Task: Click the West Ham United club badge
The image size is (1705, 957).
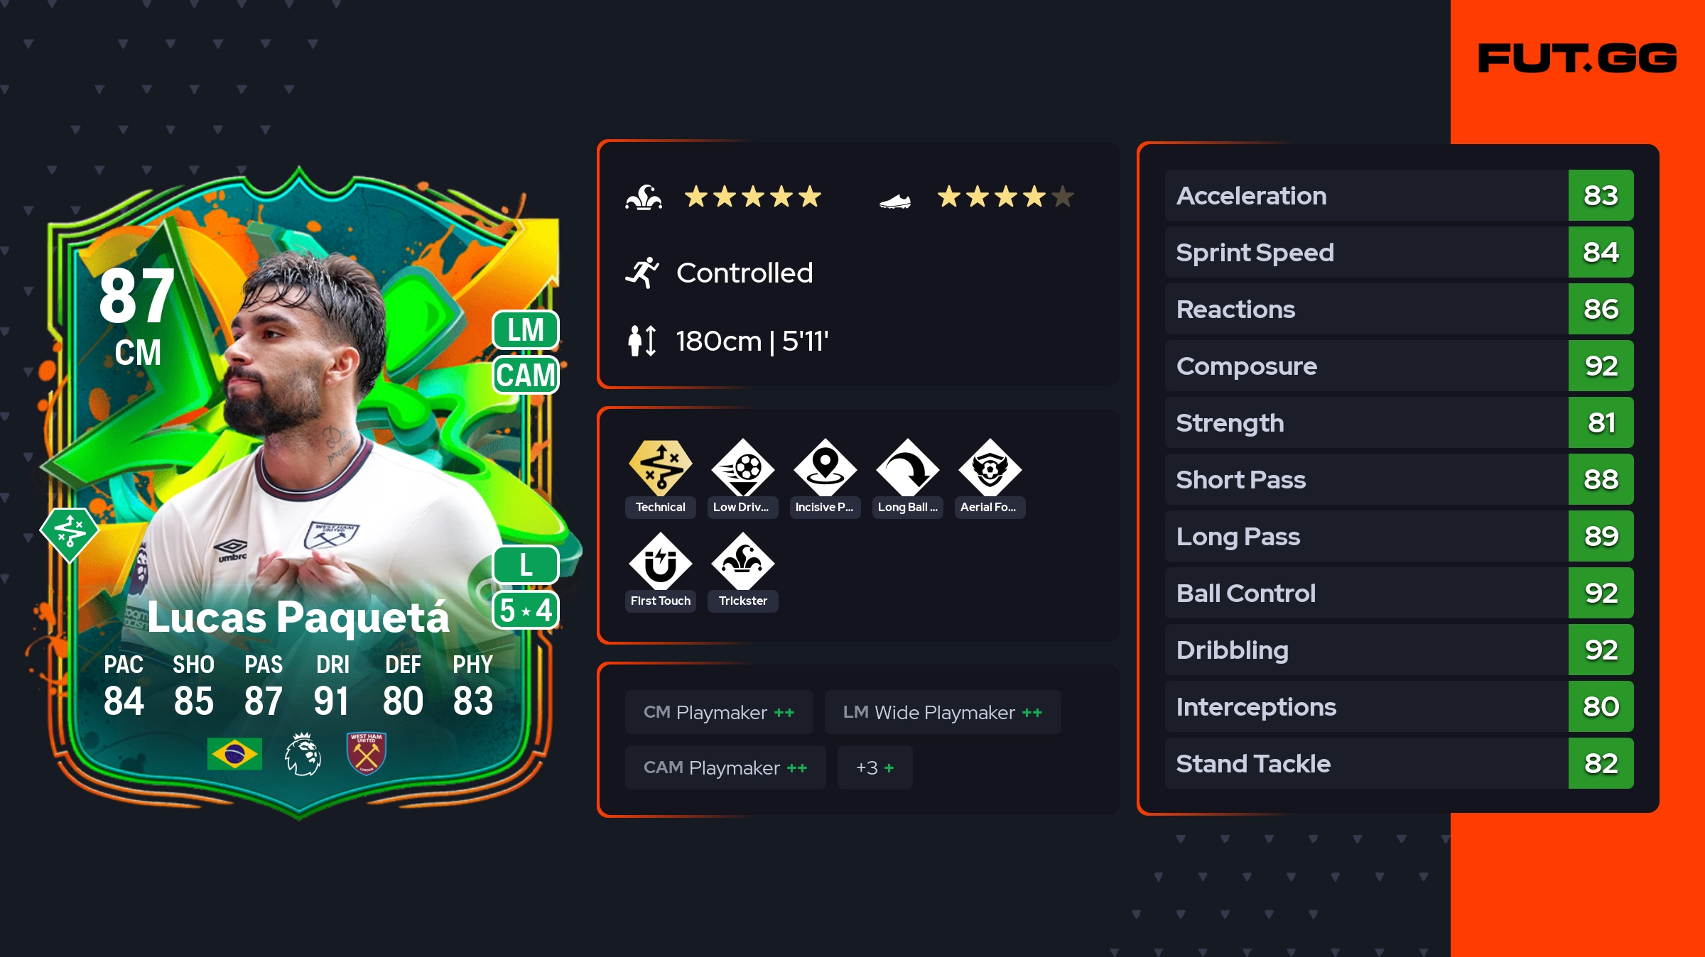Action: point(367,754)
